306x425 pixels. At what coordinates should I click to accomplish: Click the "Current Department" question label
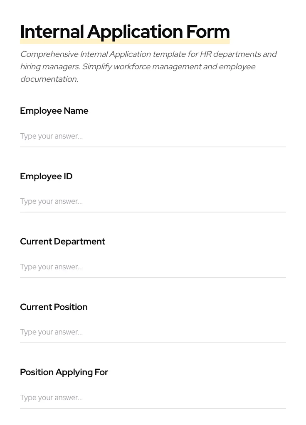pyautogui.click(x=62, y=242)
